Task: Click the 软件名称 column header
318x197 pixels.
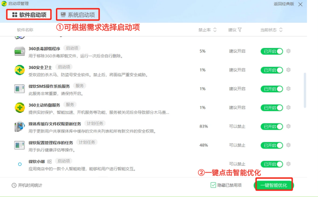Action: 25,30
